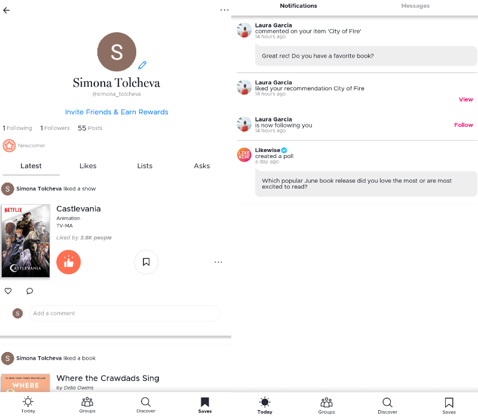Switch to the Messages tab
This screenshot has width=478, height=416.
click(415, 6)
